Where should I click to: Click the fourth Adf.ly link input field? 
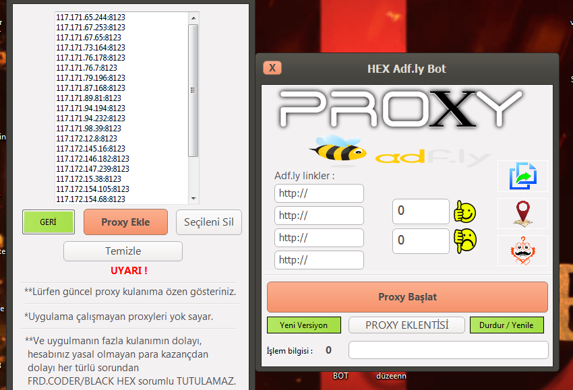point(319,260)
